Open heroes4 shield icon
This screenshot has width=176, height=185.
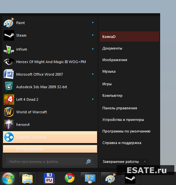(x=9, y=125)
